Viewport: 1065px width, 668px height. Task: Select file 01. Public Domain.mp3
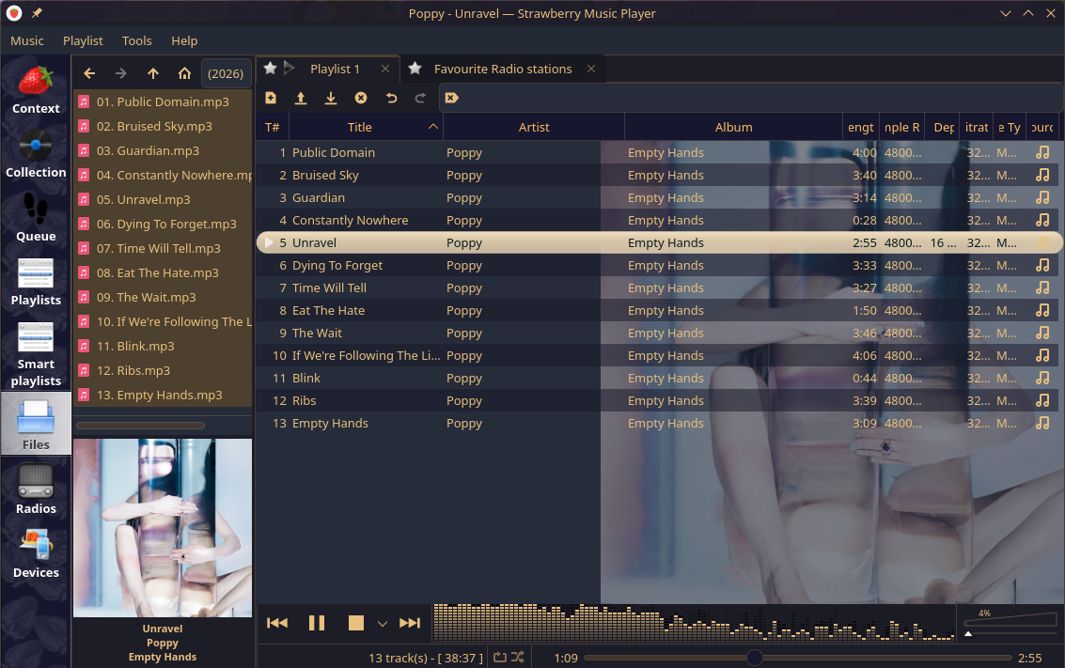(x=163, y=101)
